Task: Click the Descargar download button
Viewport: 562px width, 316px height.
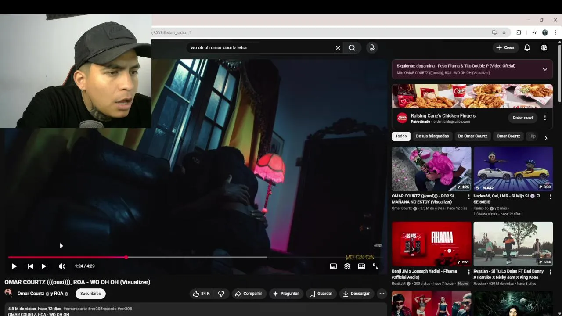Action: pyautogui.click(x=357, y=294)
